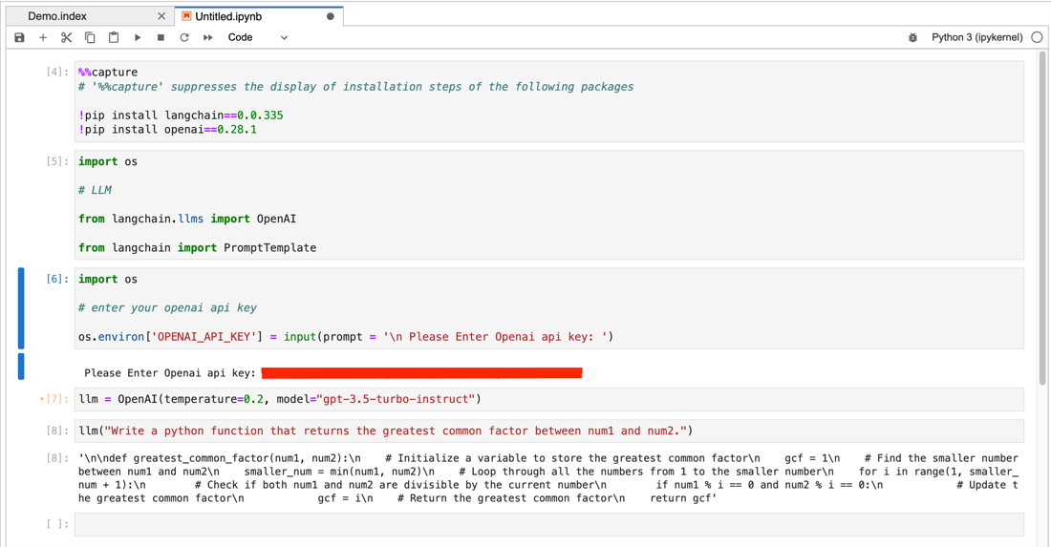Viewport: 1051px width, 547px height.
Task: Click the Python 3 (ipykernel) kernel name
Action: 976,38
